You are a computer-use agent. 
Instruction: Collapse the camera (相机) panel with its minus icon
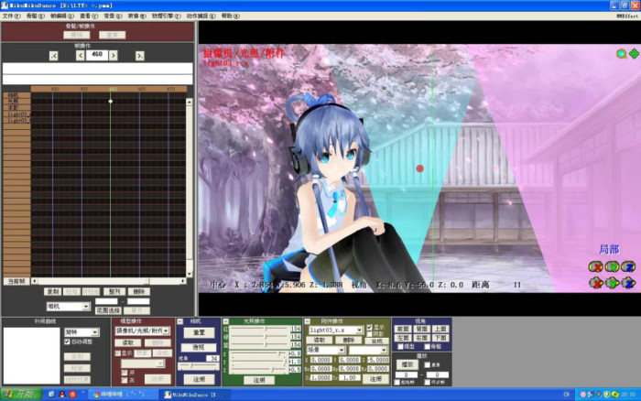point(180,321)
